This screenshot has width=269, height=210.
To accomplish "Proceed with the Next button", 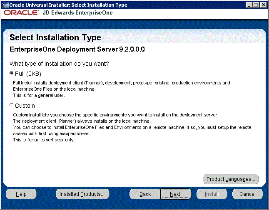I will click(175, 194).
